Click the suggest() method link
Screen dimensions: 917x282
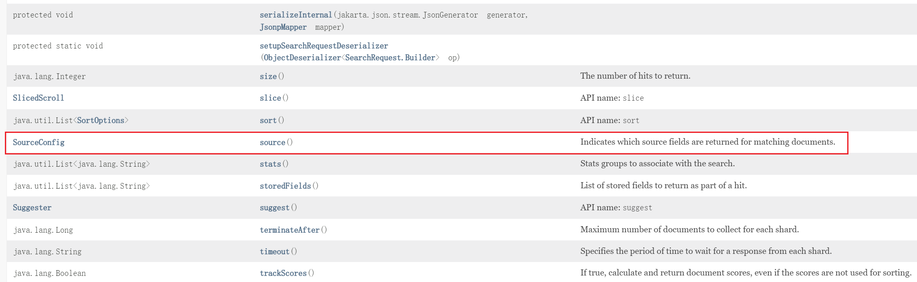coord(275,208)
